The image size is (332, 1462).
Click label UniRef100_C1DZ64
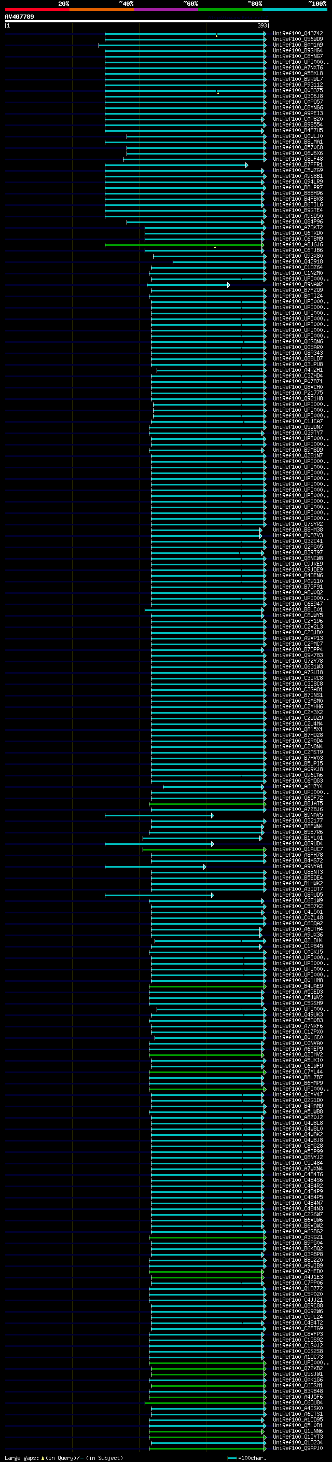(298, 267)
